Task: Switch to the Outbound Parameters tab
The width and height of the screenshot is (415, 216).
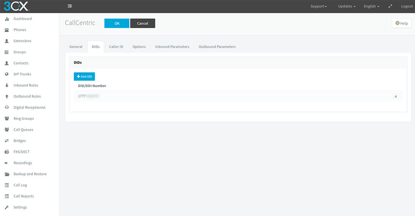Action: pos(217,47)
